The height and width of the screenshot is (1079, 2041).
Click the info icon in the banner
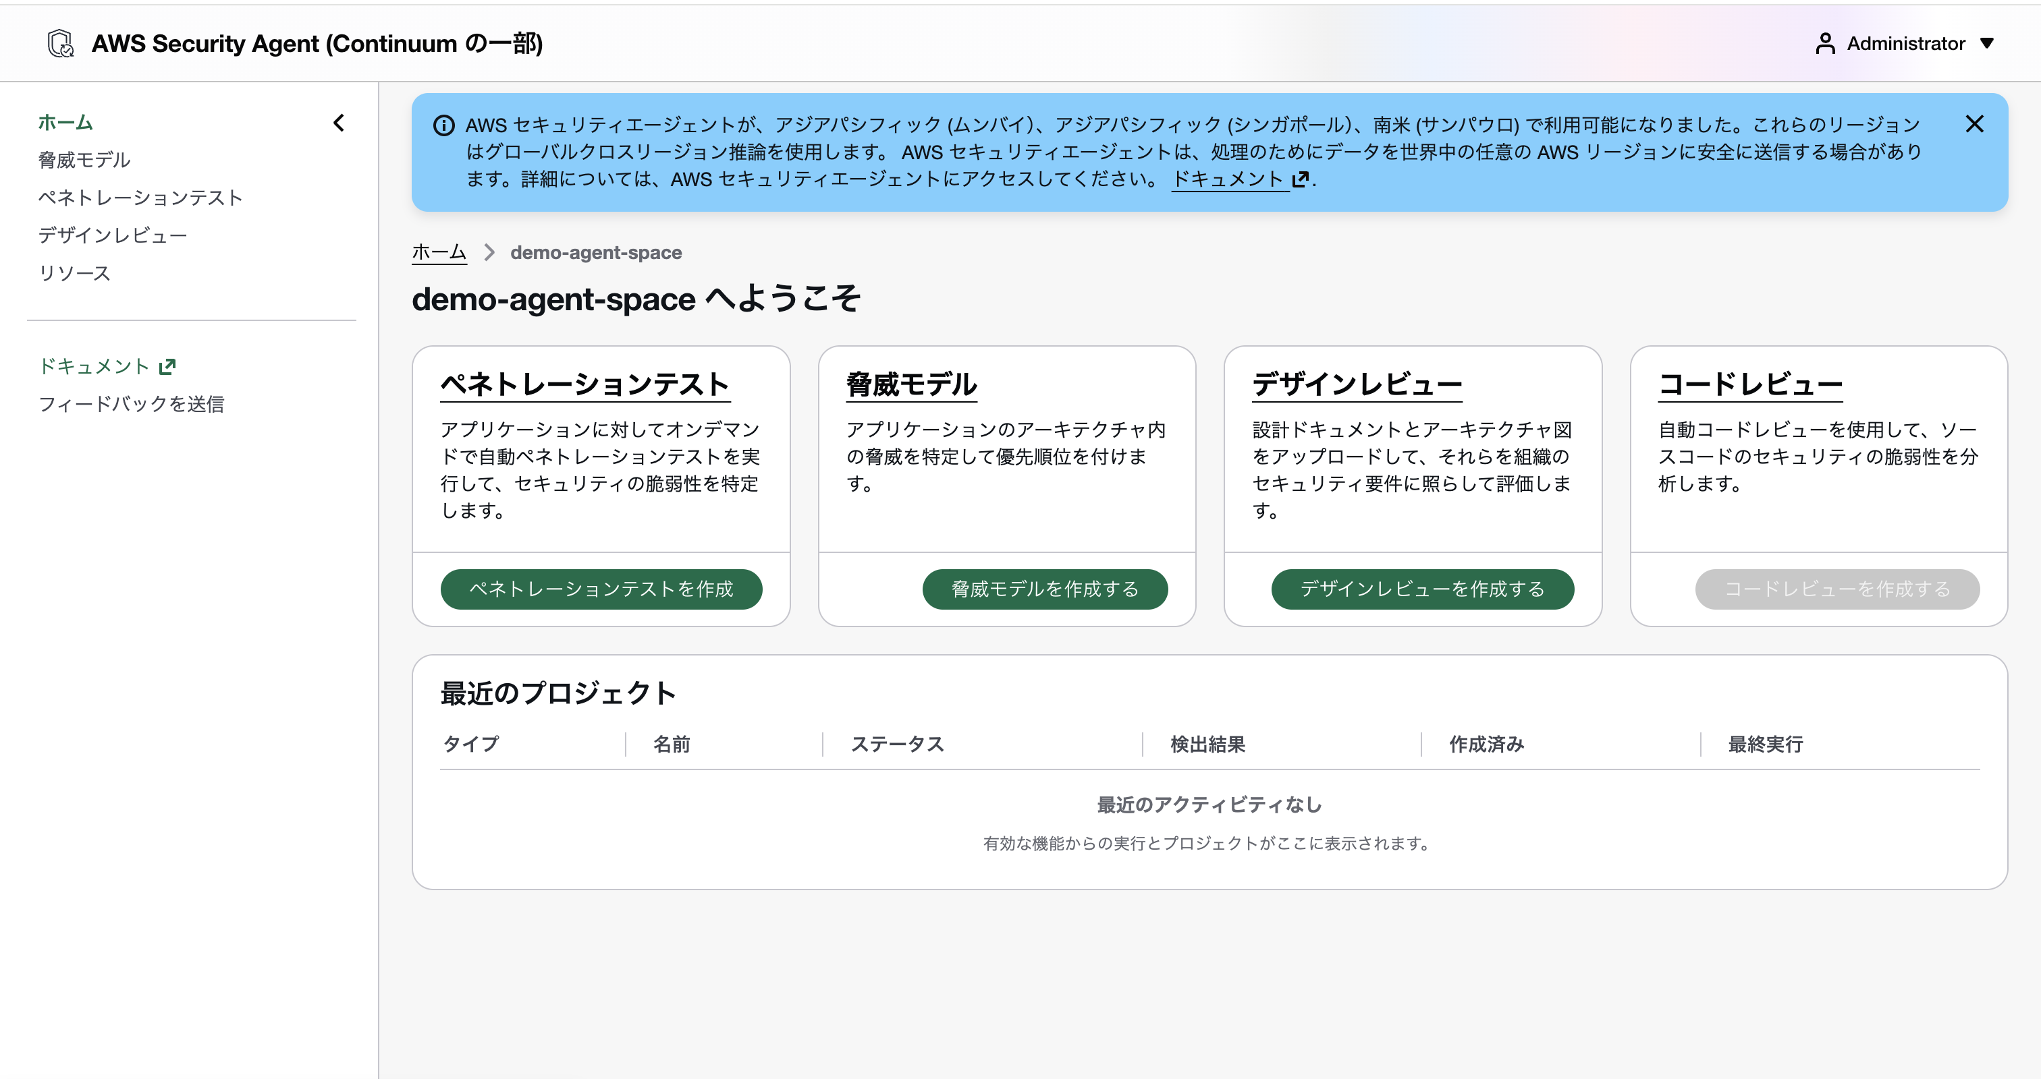[x=443, y=125]
